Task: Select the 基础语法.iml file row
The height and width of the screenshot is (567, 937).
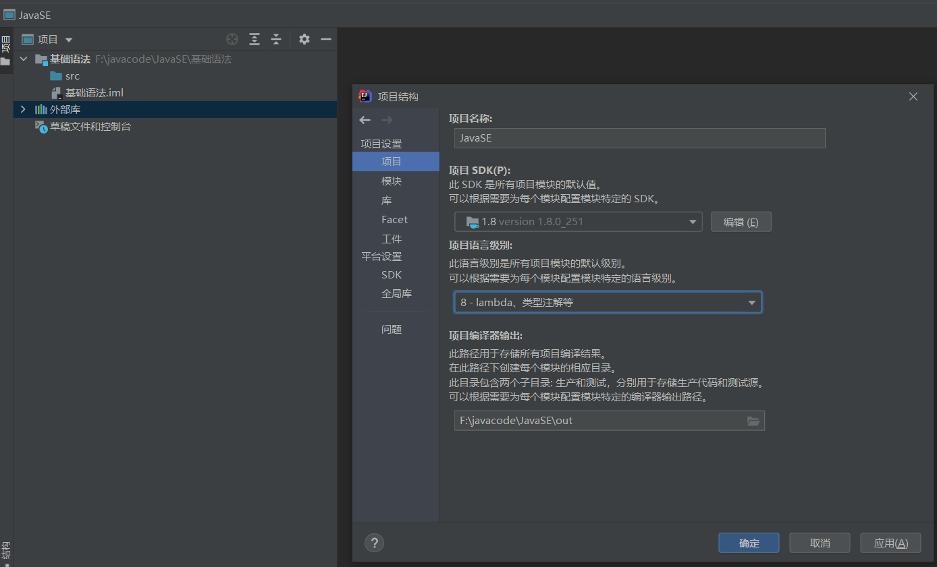Action: (x=175, y=93)
